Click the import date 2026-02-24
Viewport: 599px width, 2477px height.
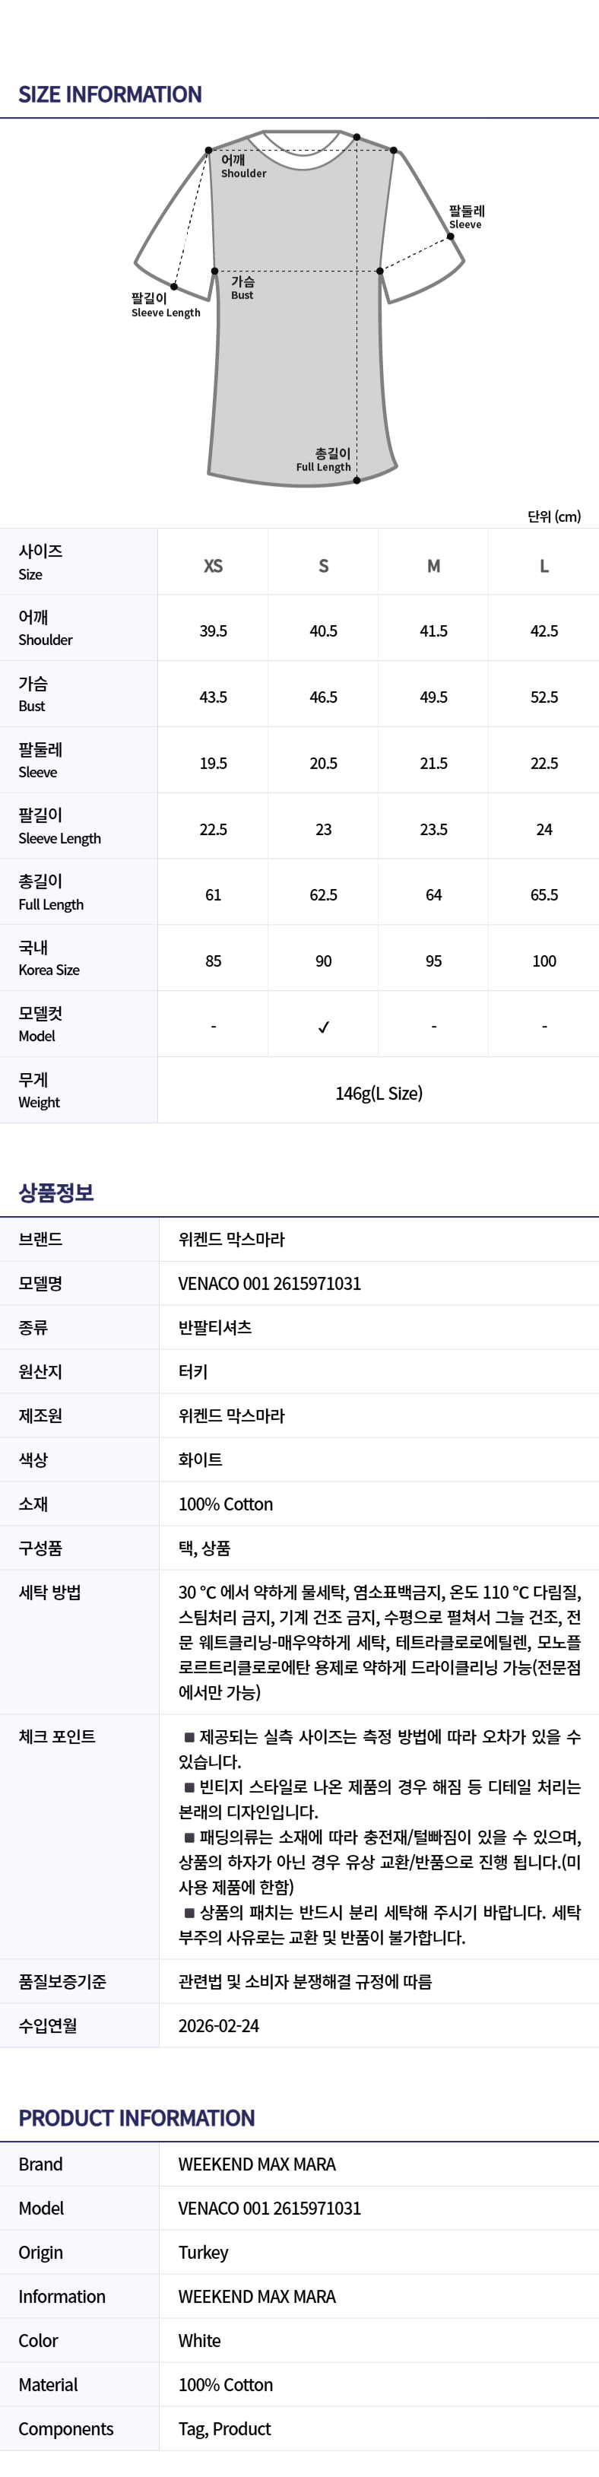(x=219, y=2025)
